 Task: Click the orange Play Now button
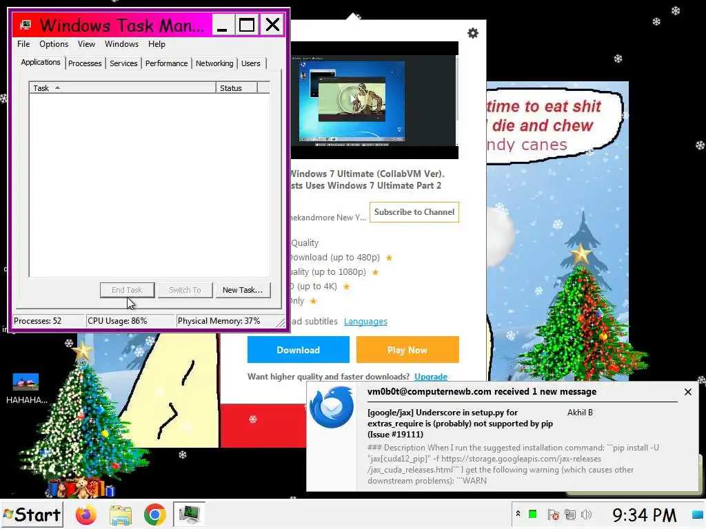pos(407,349)
